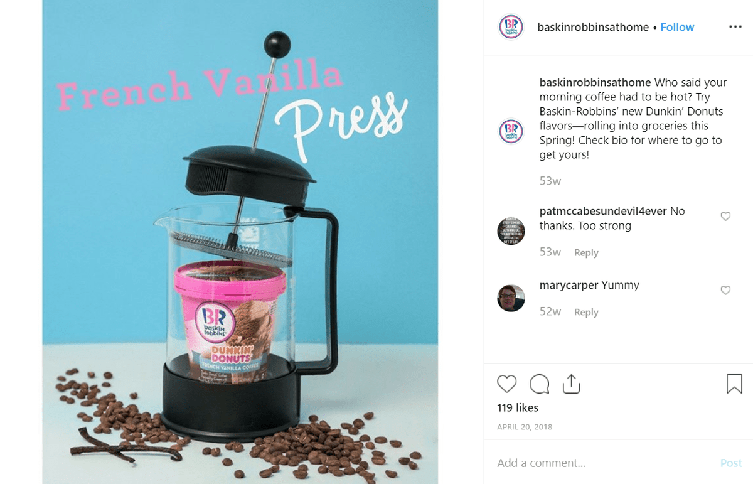This screenshot has height=484, width=753.
Task: Reply to marycarper's comment
Action: tap(586, 312)
